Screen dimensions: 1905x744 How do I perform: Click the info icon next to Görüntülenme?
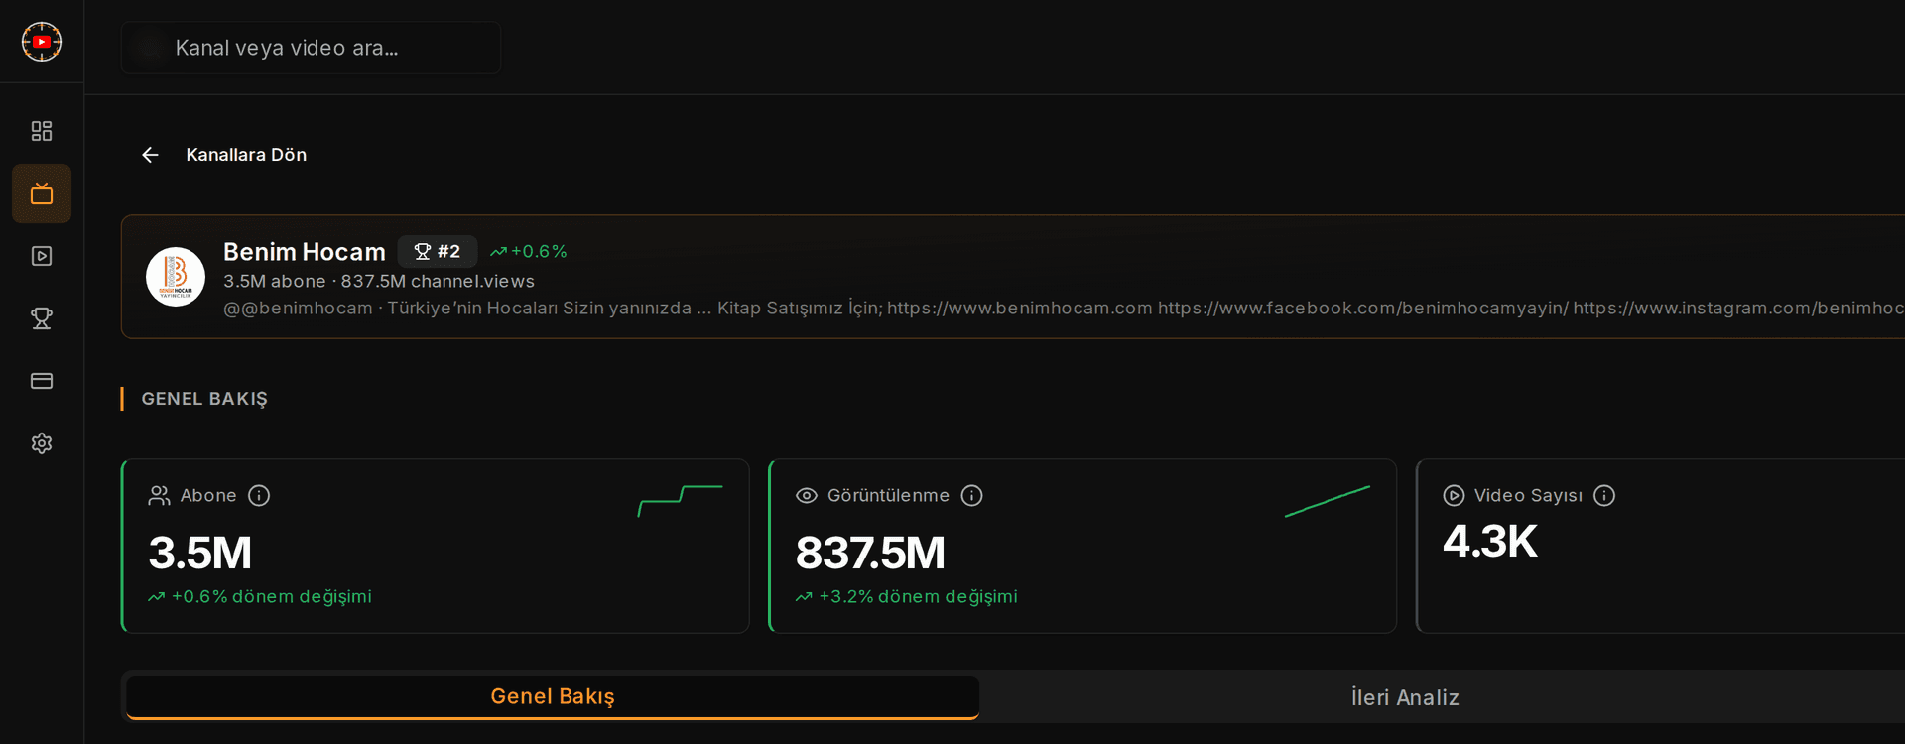point(972,495)
